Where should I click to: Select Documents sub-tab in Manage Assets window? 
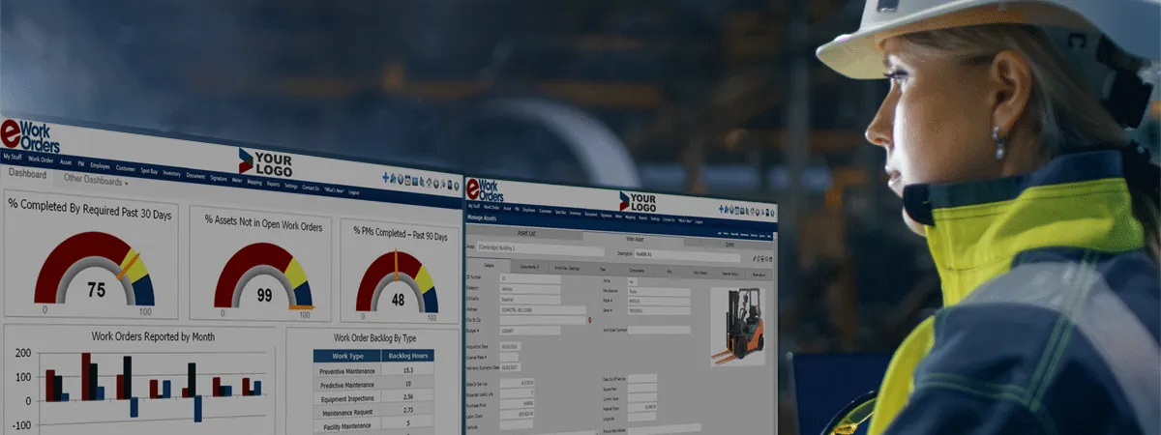tap(529, 267)
